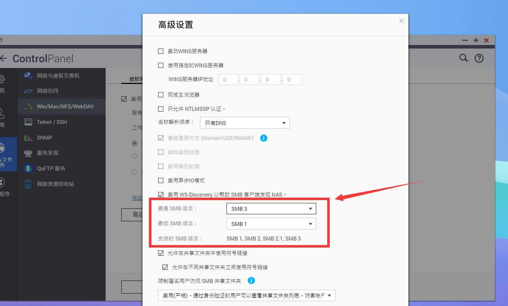Click info icon beside 限制匿名用户访问
Screen dimensions: 508x306
click(x=251, y=280)
